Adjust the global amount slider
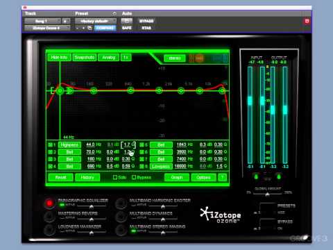The width and height of the screenshot is (333, 250). click(267, 194)
